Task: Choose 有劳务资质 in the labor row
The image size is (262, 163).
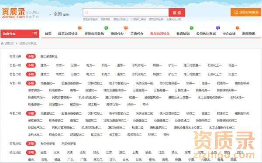Action: pos(48,143)
